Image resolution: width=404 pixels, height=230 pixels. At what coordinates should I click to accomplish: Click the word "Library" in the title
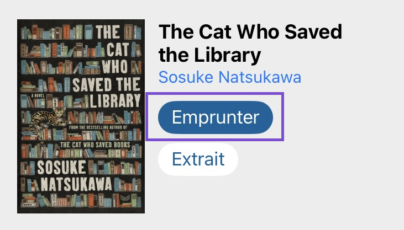click(227, 55)
